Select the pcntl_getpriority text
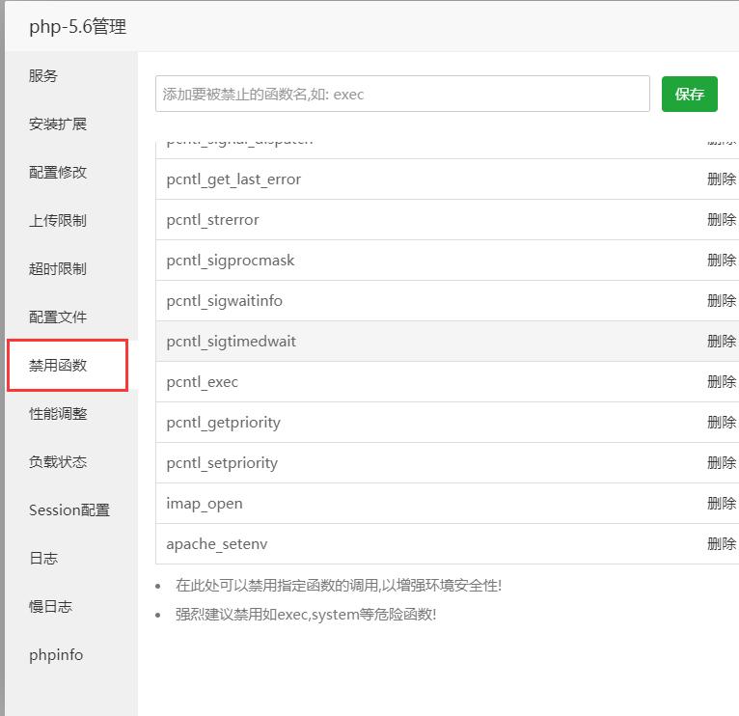This screenshot has width=739, height=716. coord(224,423)
